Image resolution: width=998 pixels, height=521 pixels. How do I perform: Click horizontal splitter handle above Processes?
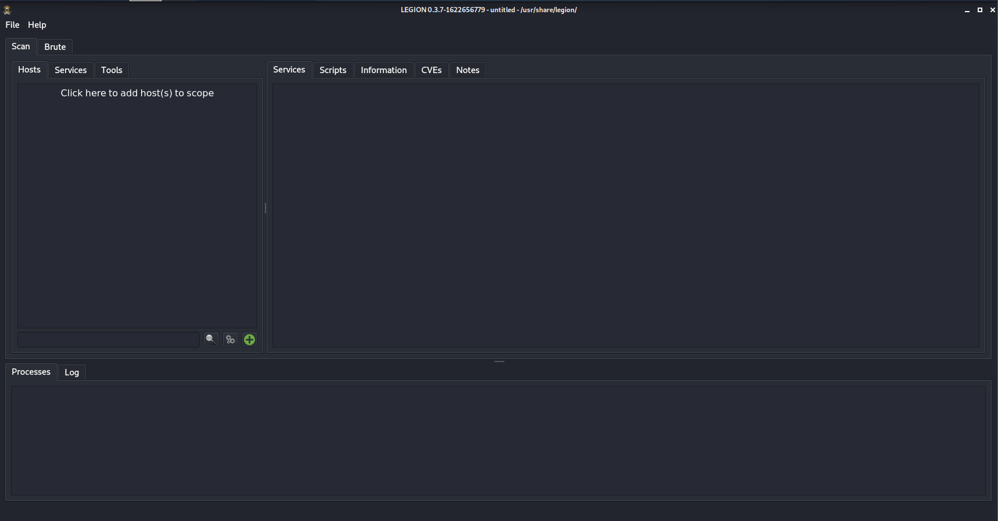499,361
